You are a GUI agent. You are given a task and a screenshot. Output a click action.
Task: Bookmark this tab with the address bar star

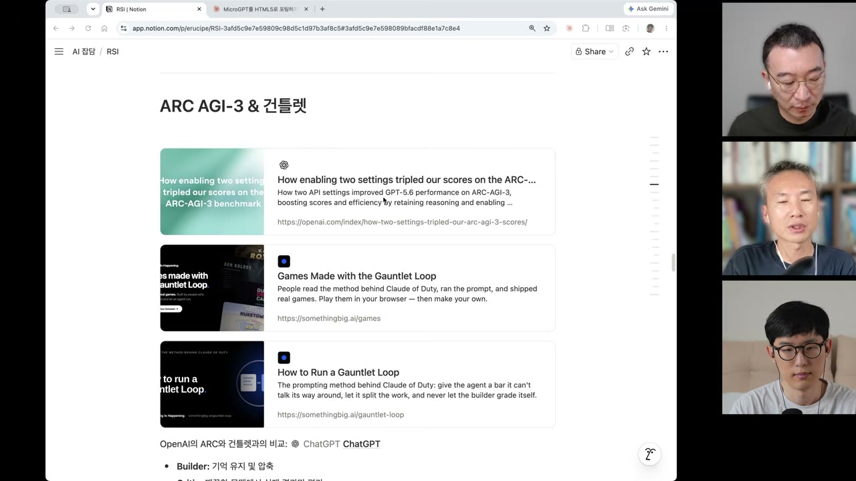click(x=547, y=28)
